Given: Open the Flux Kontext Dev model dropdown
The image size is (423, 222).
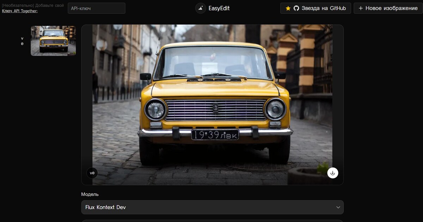Looking at the screenshot, I should [x=212, y=207].
